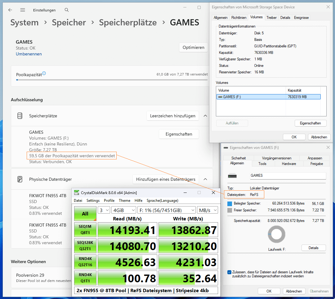Click Abbrechen in Storage Space Device properties
The image size is (335, 299).
point(319,137)
